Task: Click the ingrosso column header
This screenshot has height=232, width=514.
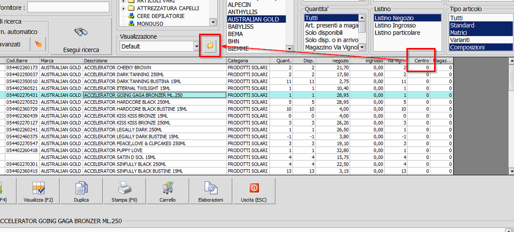Action: 367,60
